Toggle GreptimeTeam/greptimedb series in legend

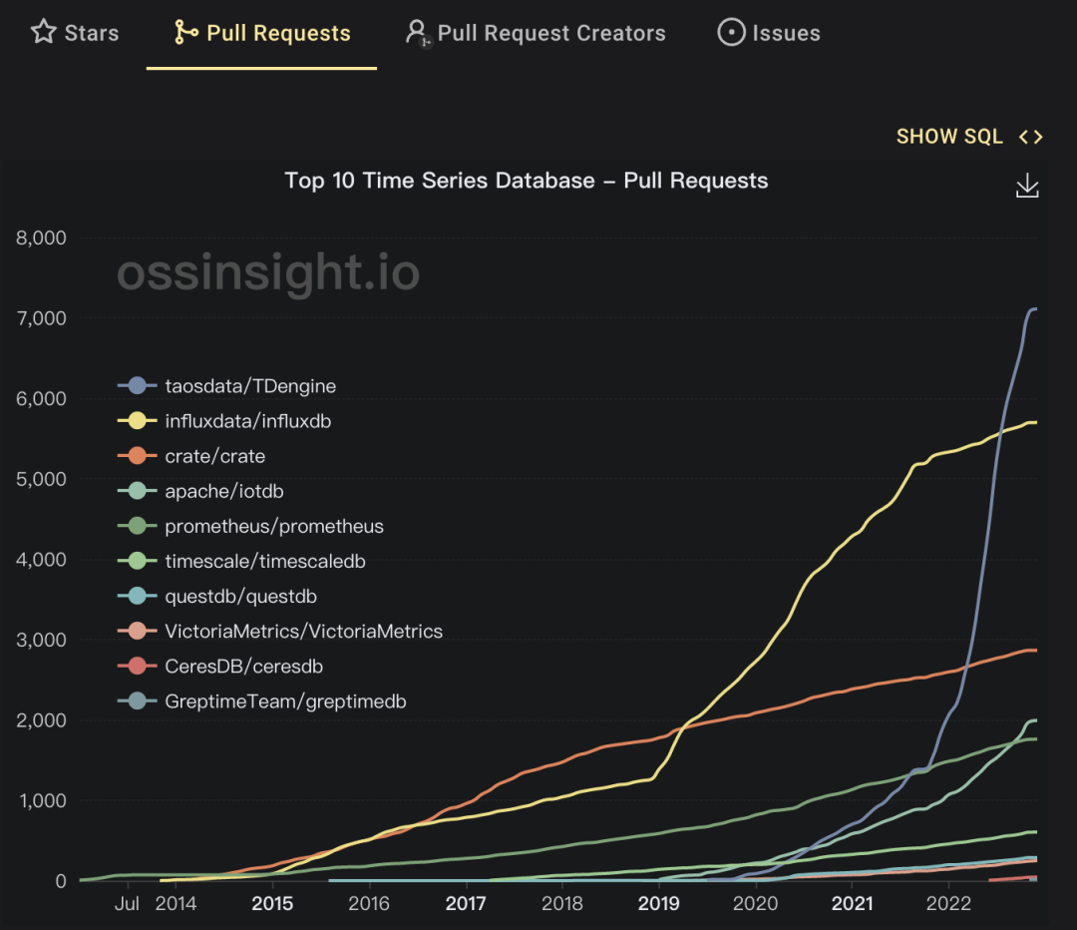(262, 701)
